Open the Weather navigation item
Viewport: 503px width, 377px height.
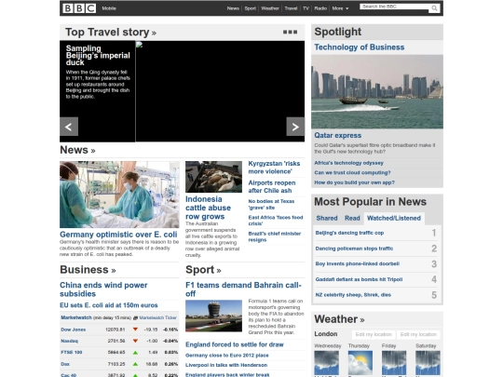click(270, 8)
